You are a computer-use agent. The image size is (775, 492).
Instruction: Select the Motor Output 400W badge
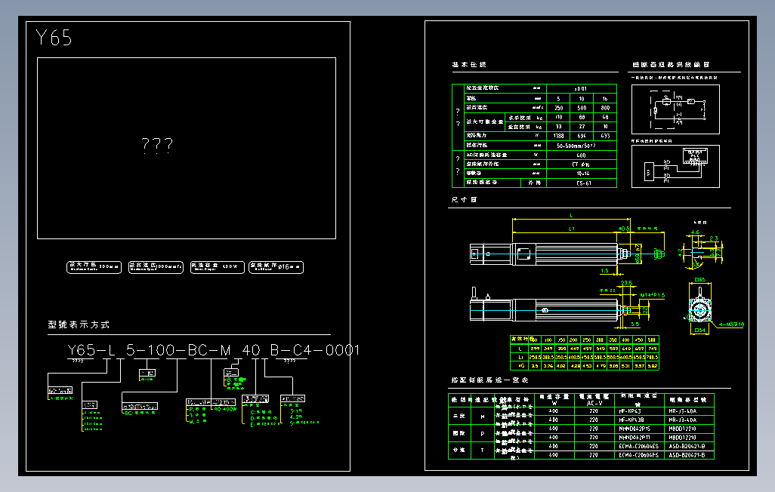point(218,266)
